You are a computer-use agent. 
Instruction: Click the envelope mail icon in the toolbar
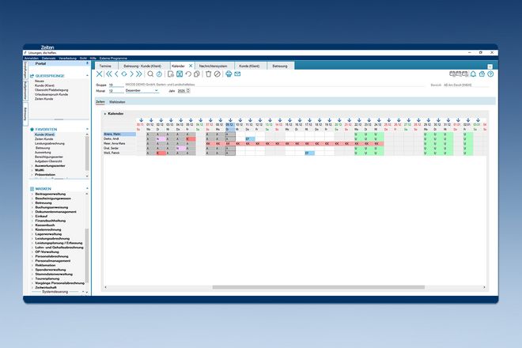237,74
